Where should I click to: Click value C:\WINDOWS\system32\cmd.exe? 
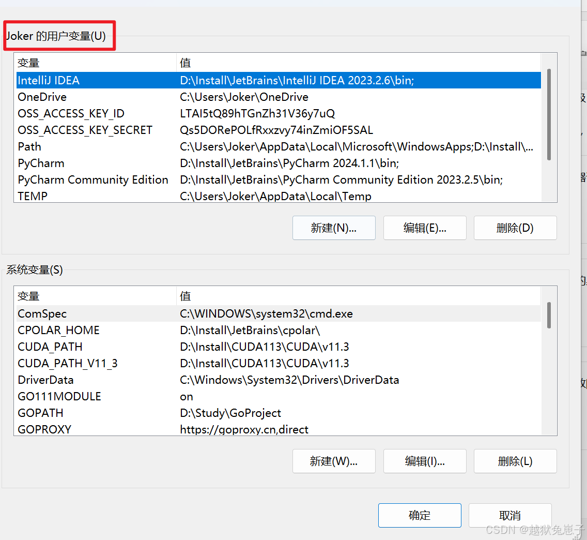pos(266,313)
